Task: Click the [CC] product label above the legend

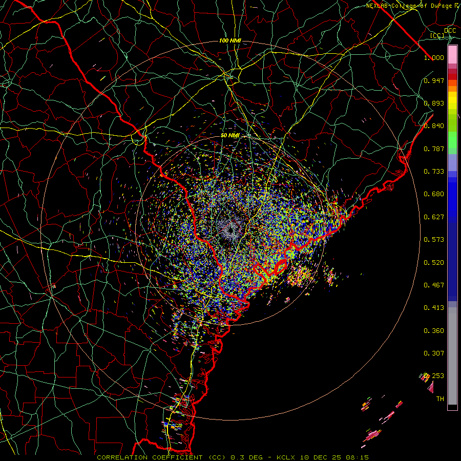Action: click(437, 35)
